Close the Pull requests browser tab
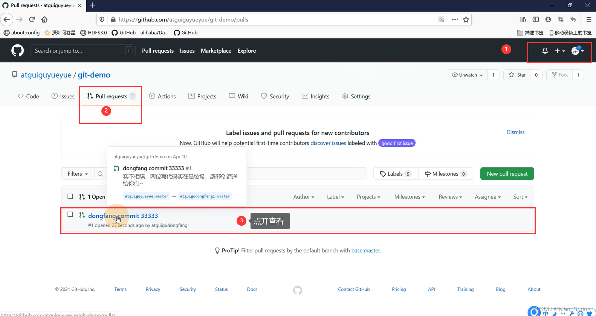Screen dimensions: 596x316 click(79, 5)
